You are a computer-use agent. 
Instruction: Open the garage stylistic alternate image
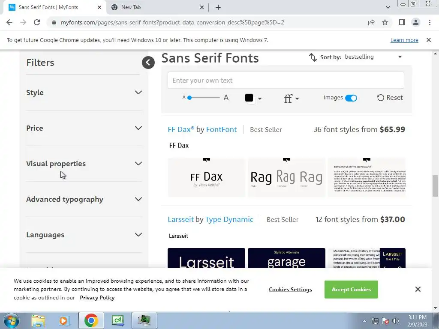tap(286, 258)
